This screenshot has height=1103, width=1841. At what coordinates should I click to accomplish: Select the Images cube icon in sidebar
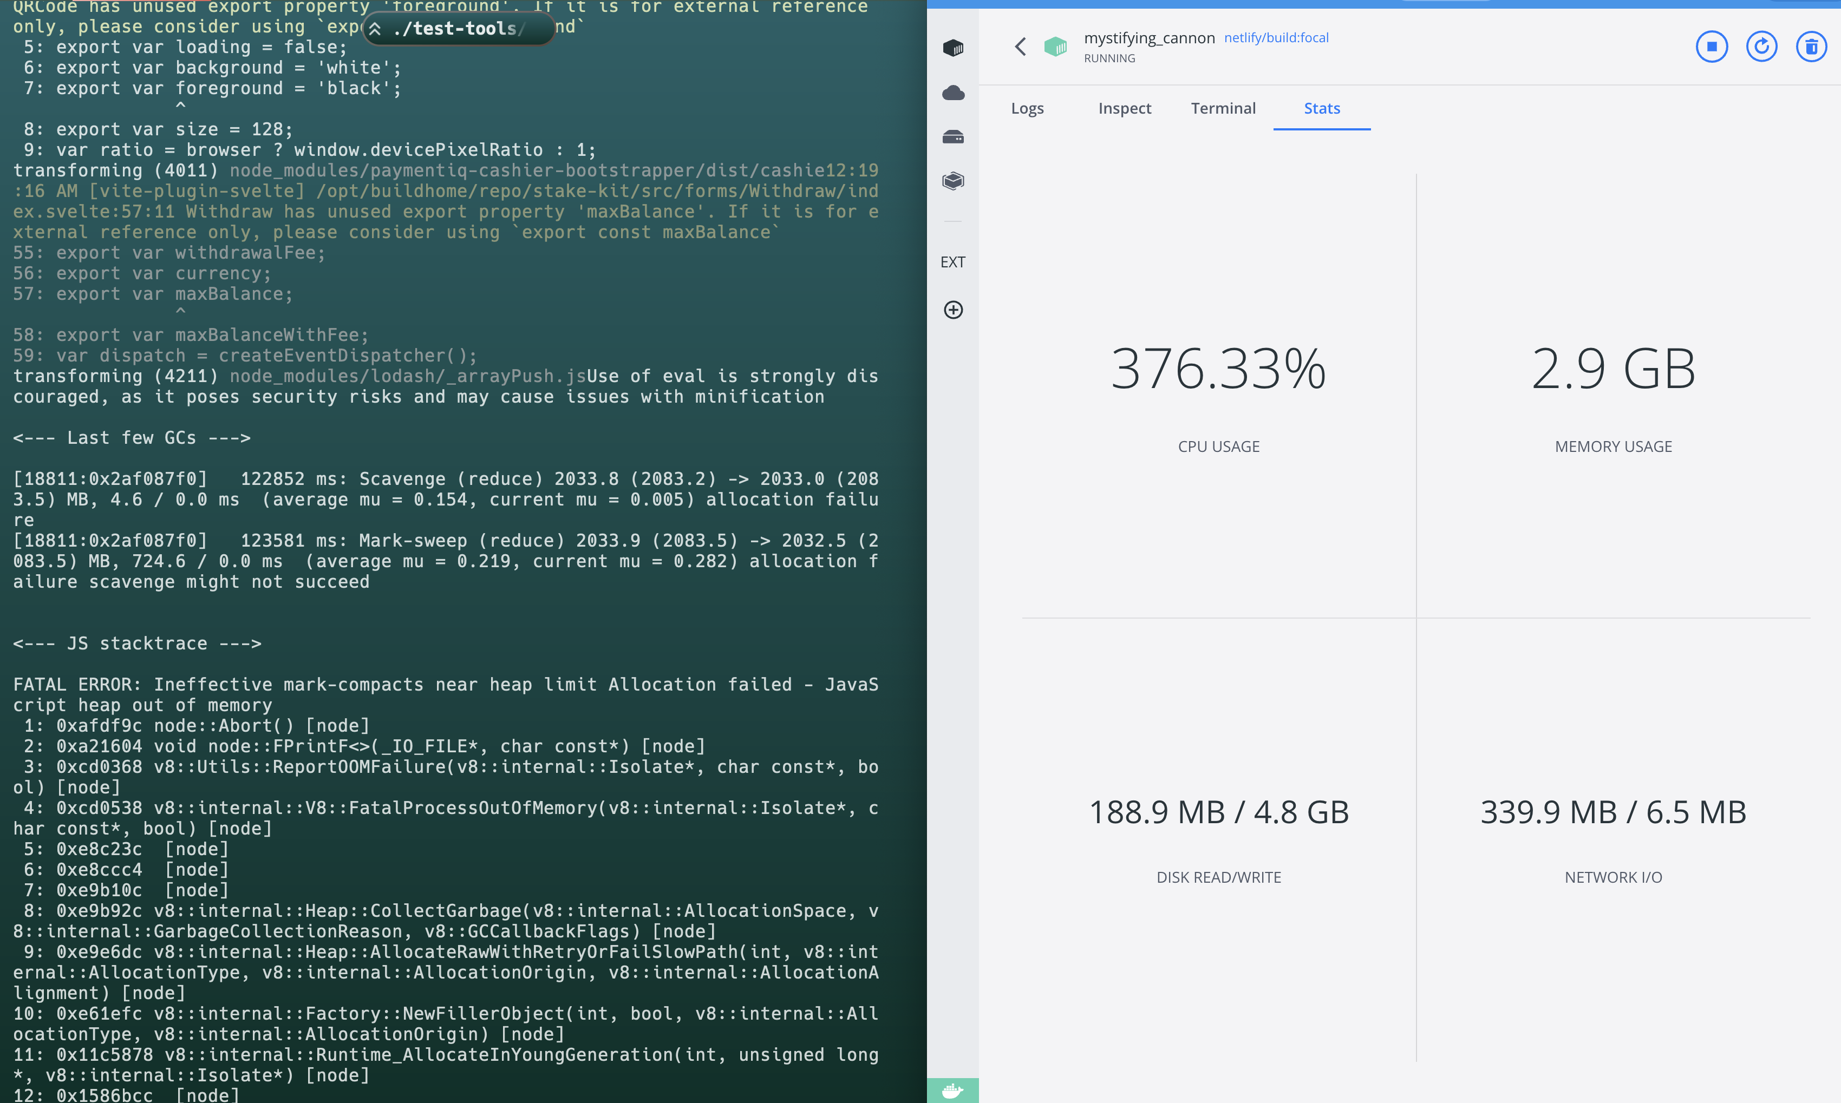click(x=953, y=181)
